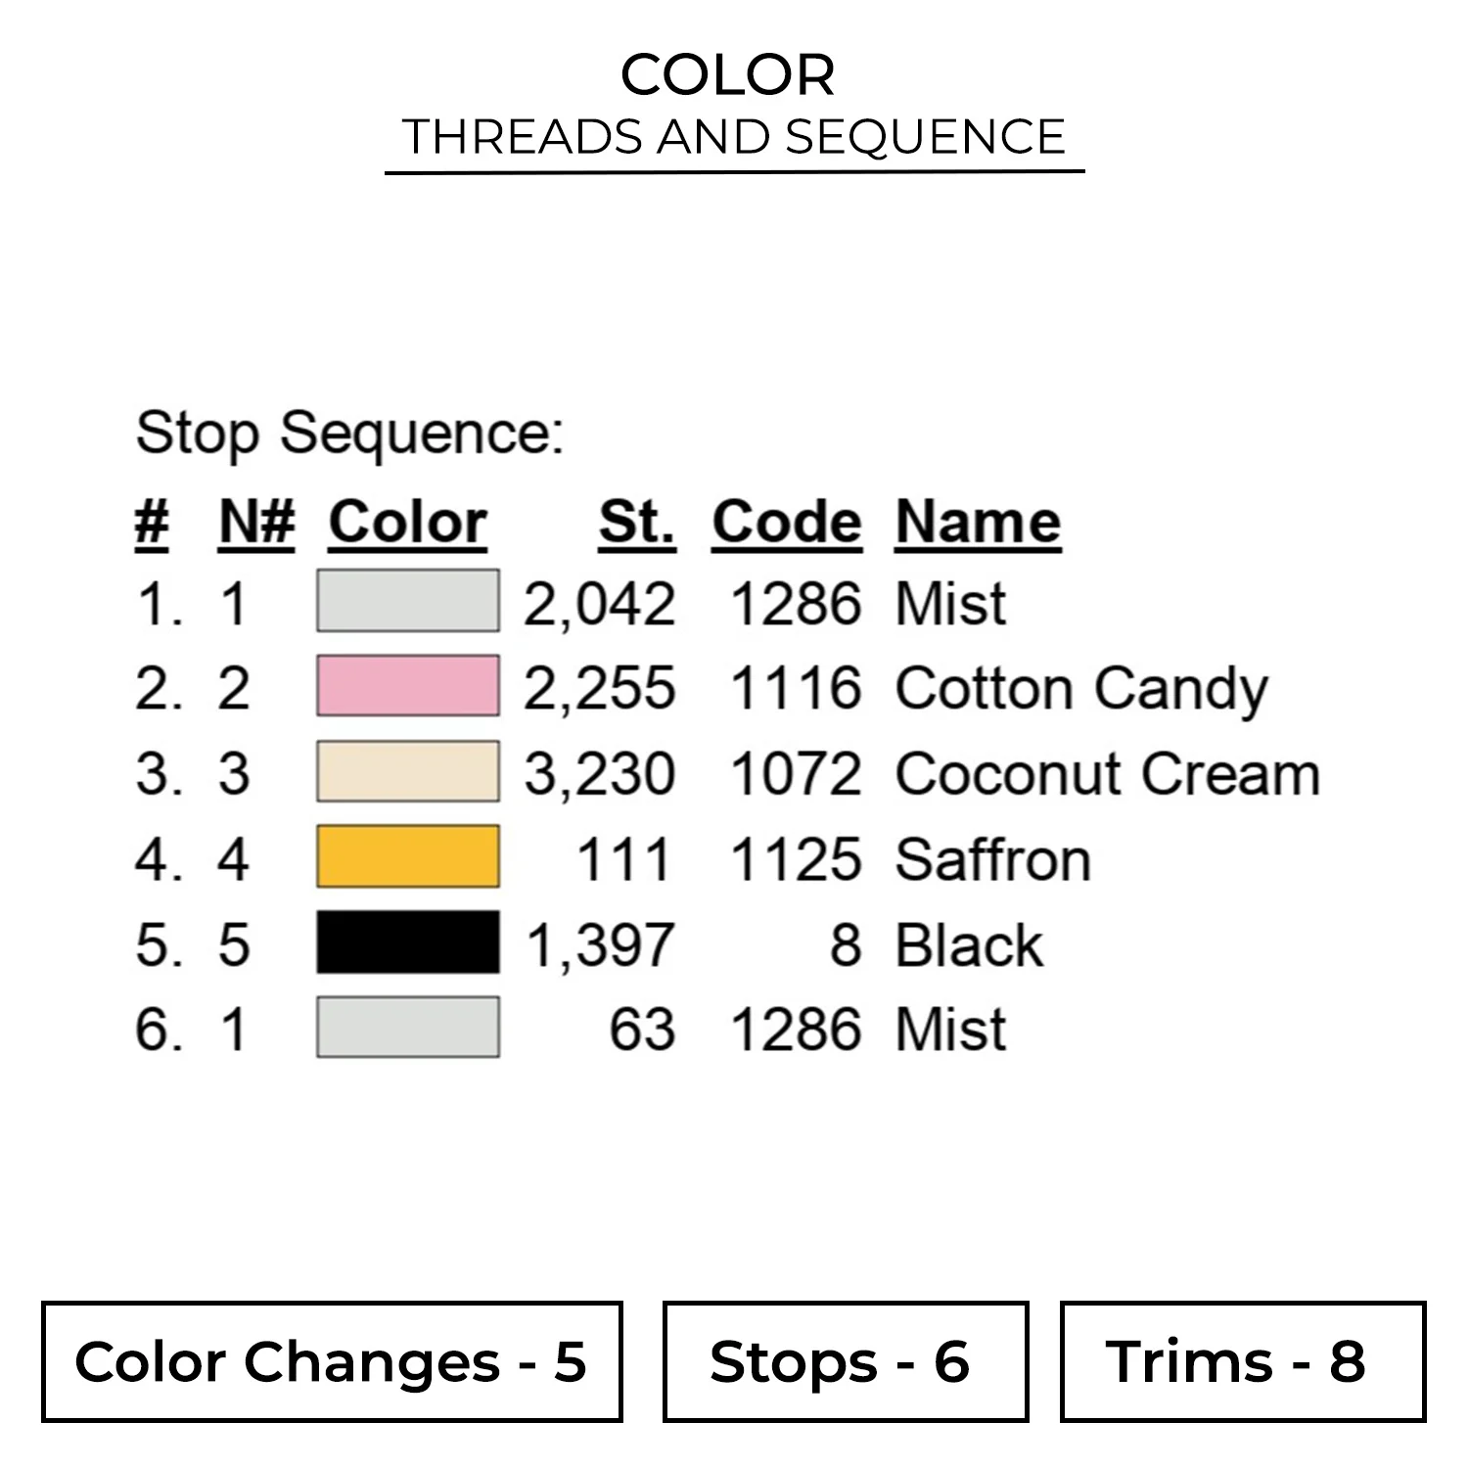Click the N# column header
This screenshot has width=1468, height=1468.
tap(256, 522)
